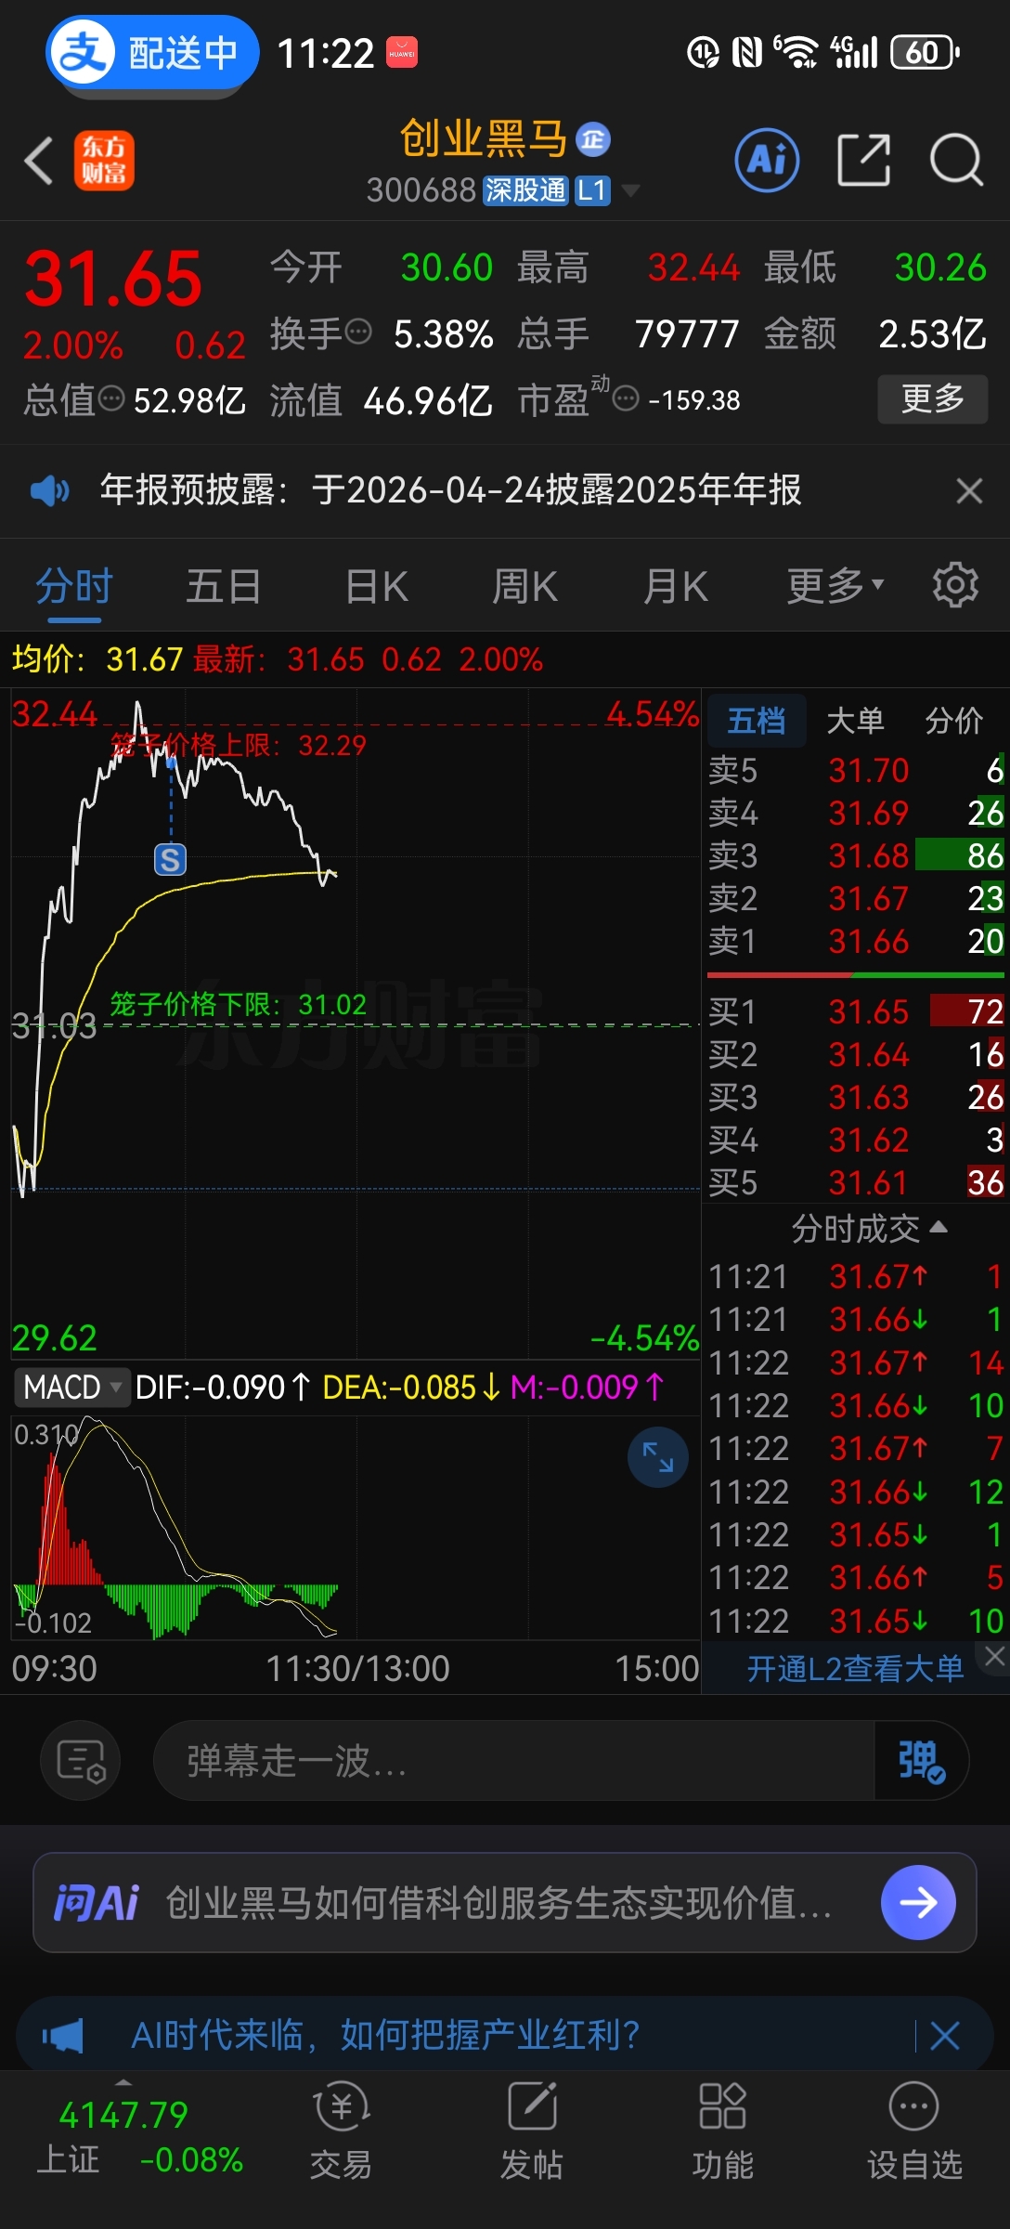Tap the enterprise badge beside 创业黑马
Viewport: 1010px width, 2229px height.
(x=593, y=139)
